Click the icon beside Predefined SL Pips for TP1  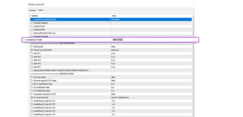(32, 101)
